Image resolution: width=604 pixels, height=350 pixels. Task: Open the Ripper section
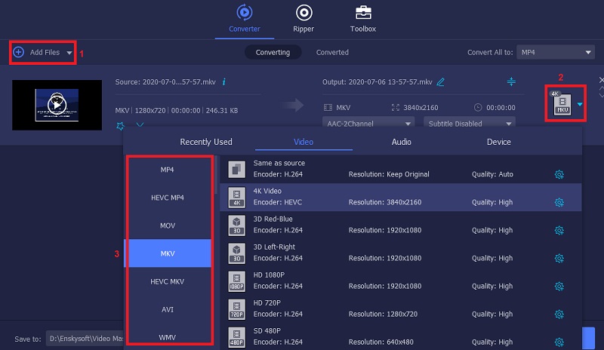click(304, 19)
